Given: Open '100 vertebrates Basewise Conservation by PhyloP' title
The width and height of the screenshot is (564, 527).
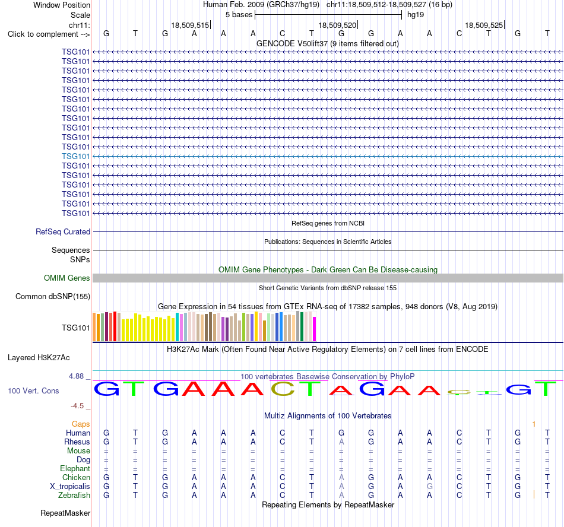Looking at the screenshot, I should [328, 377].
